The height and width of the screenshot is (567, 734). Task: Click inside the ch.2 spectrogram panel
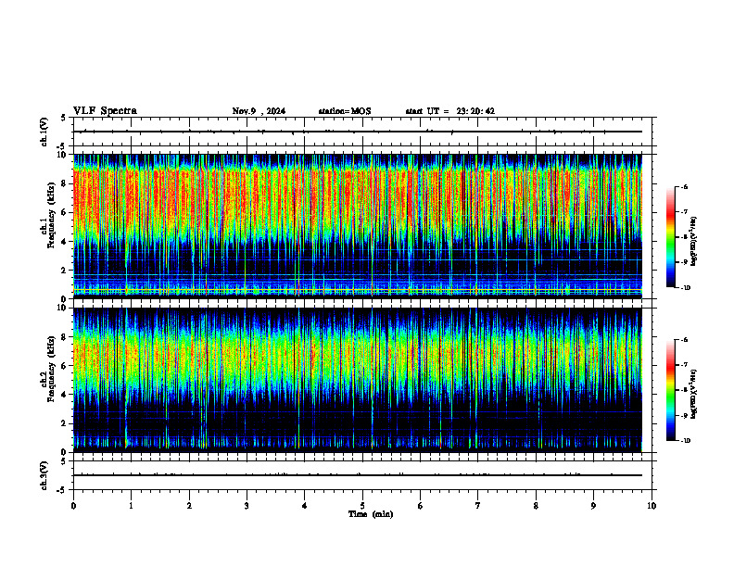[x=358, y=380]
